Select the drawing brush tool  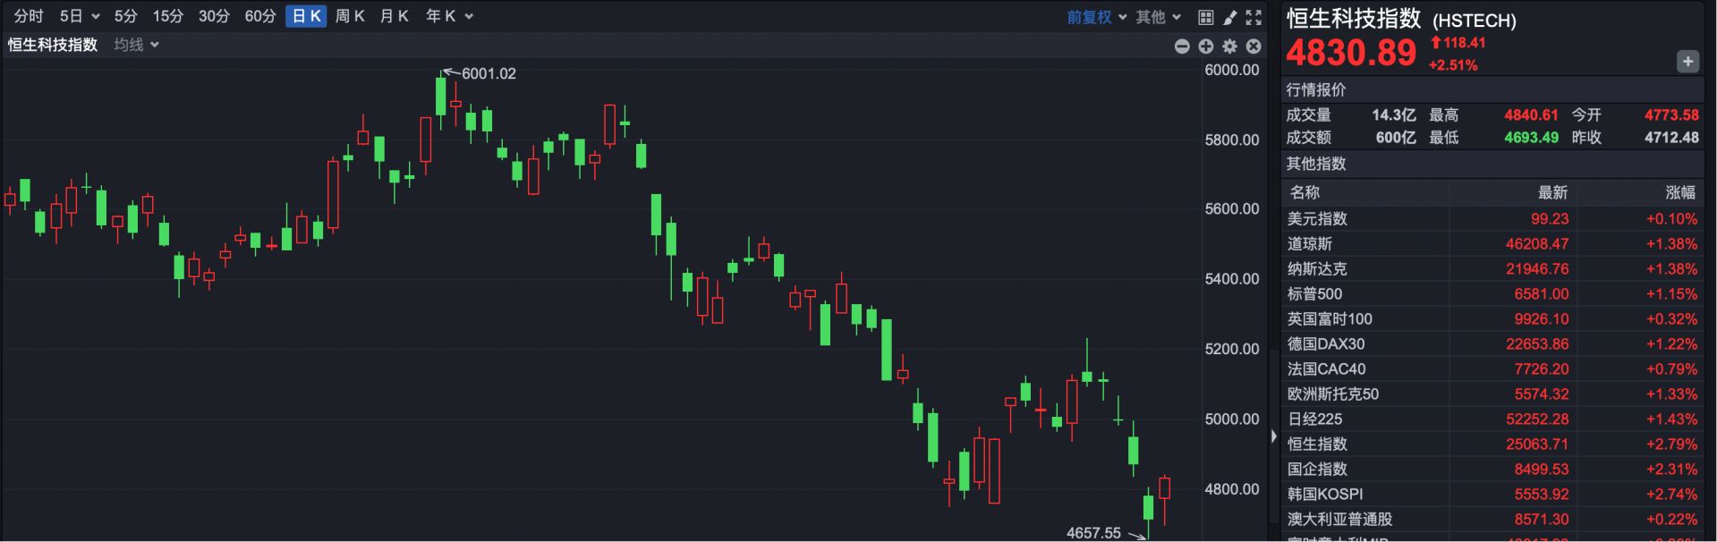[x=1229, y=17]
